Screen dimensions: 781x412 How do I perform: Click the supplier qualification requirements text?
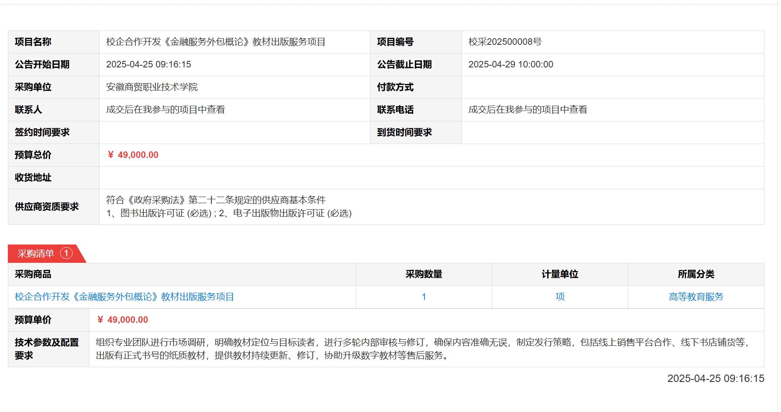(229, 207)
